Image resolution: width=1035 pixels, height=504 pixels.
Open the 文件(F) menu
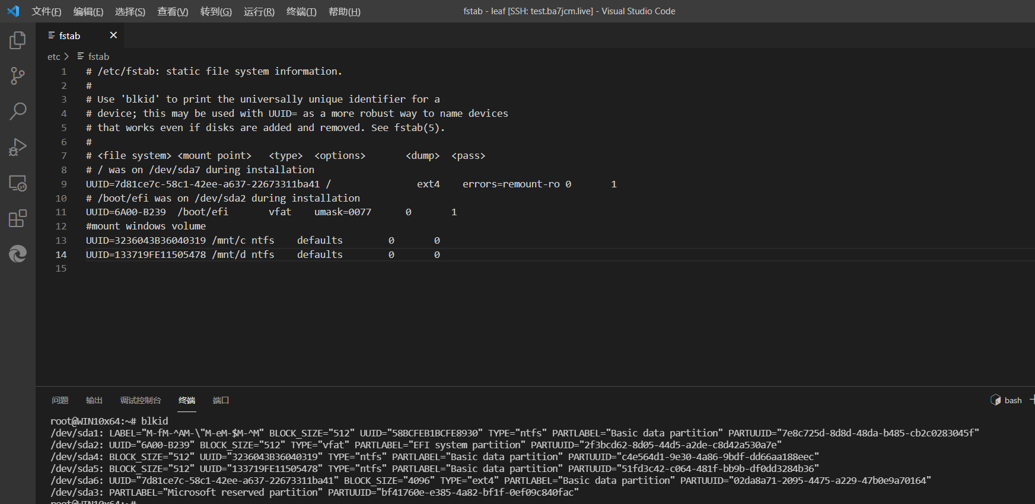(46, 11)
